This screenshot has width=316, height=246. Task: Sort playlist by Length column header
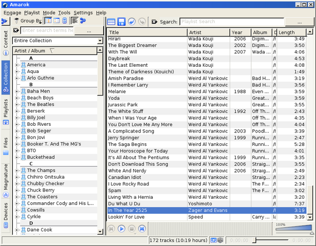291,32
